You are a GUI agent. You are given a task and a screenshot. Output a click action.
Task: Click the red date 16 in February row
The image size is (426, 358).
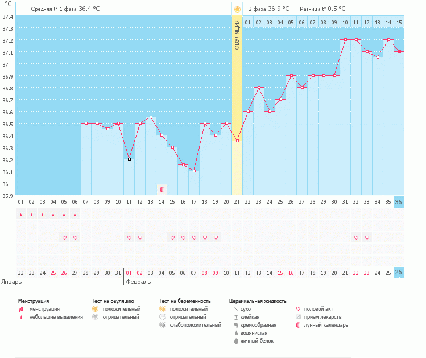pos(291,273)
